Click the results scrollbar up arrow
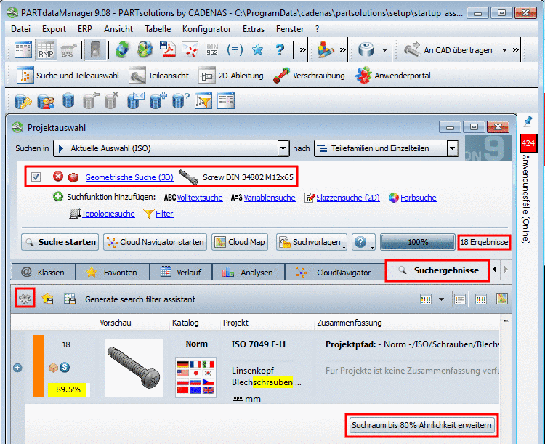545x444 pixels. click(506, 320)
